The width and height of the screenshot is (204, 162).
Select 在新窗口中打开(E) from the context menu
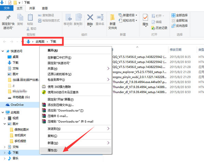click(x=62, y=58)
